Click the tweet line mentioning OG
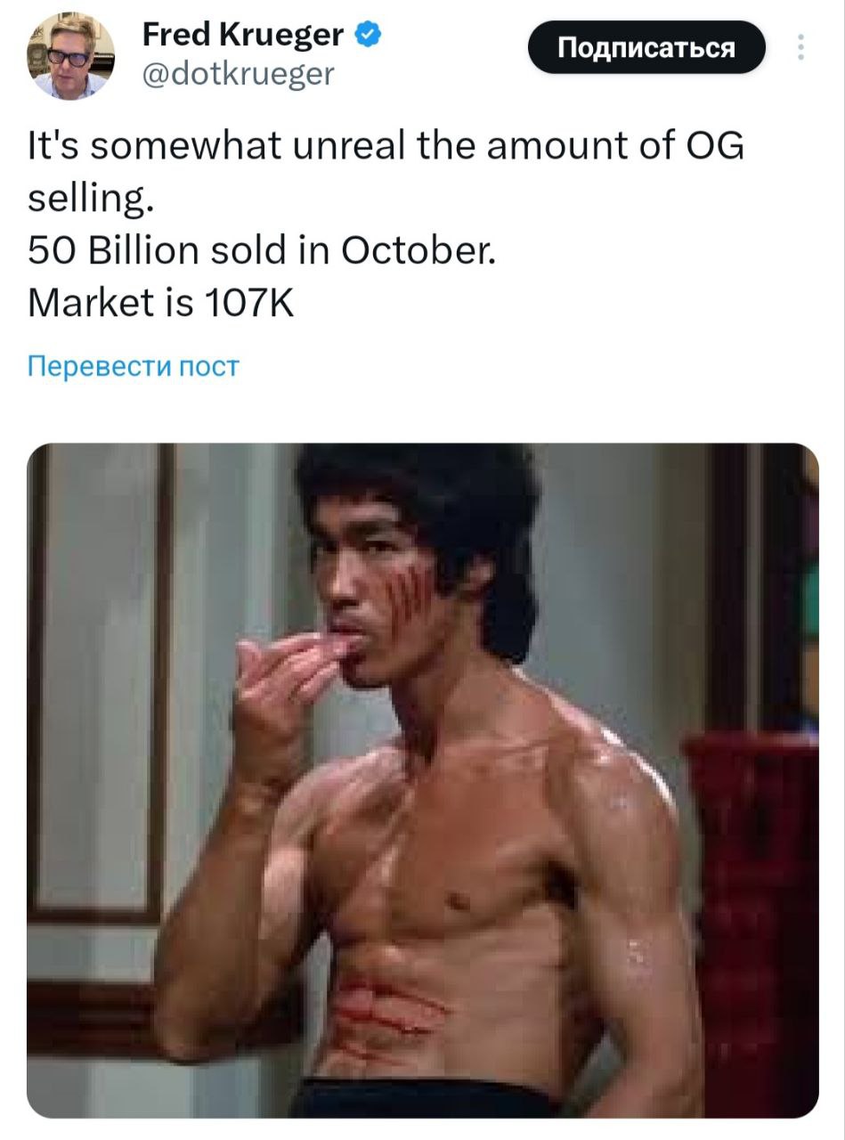Viewport: 845px width, 1140px height. pyautogui.click(x=386, y=147)
